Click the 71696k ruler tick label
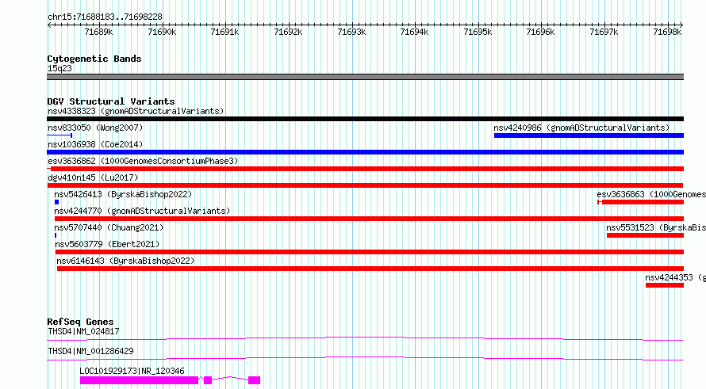706x389 pixels. click(540, 32)
